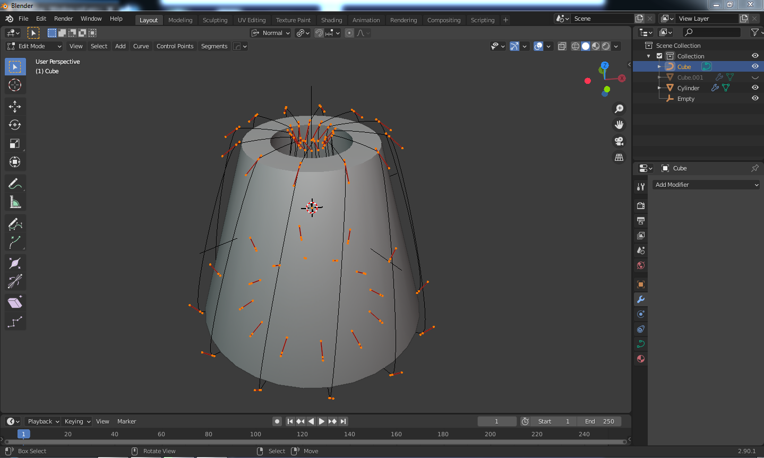Open Segments menu

pyautogui.click(x=214, y=46)
